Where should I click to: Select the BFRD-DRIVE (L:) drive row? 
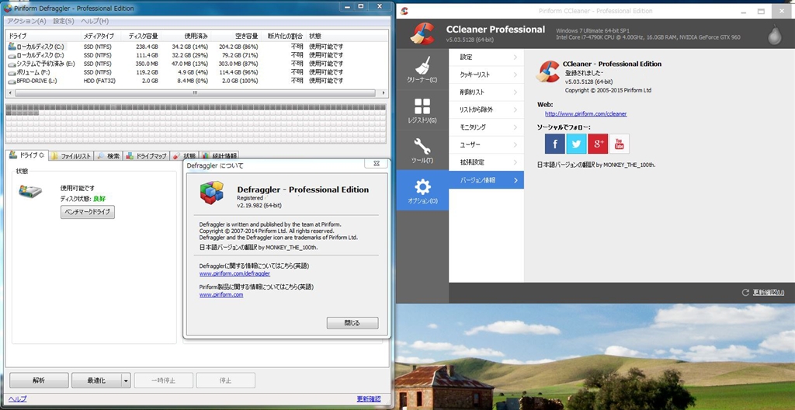click(x=198, y=82)
